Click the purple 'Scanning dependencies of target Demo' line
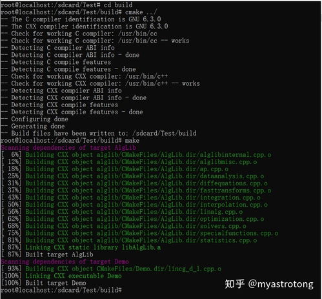322x299 pixels. pyautogui.click(x=65, y=262)
